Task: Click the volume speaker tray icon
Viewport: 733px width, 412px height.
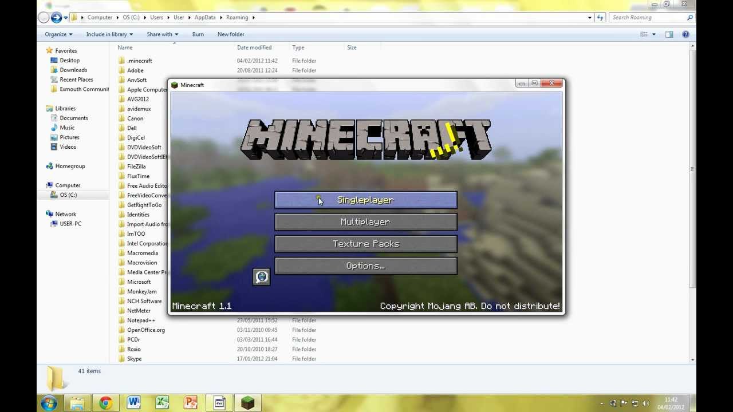Action: 645,404
